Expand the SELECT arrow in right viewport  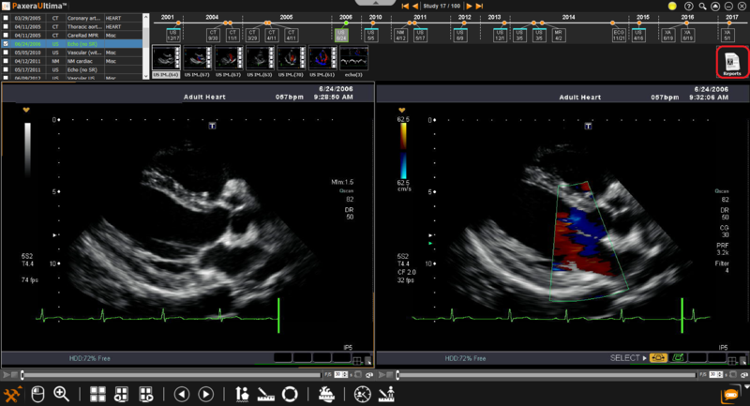[x=643, y=358]
